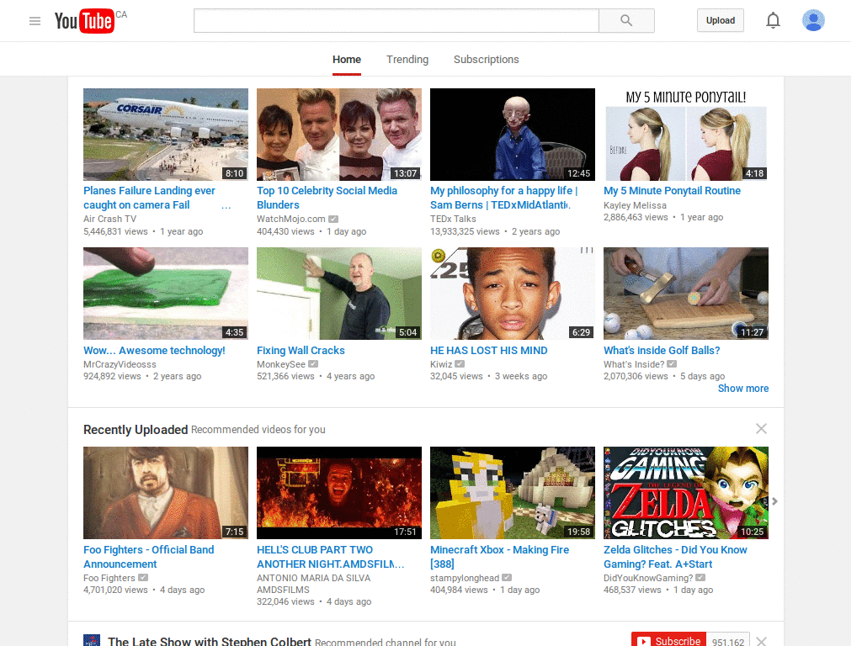The height and width of the screenshot is (646, 862).
Task: Open HE HAS LOST HIS MIND title
Action: 489,351
